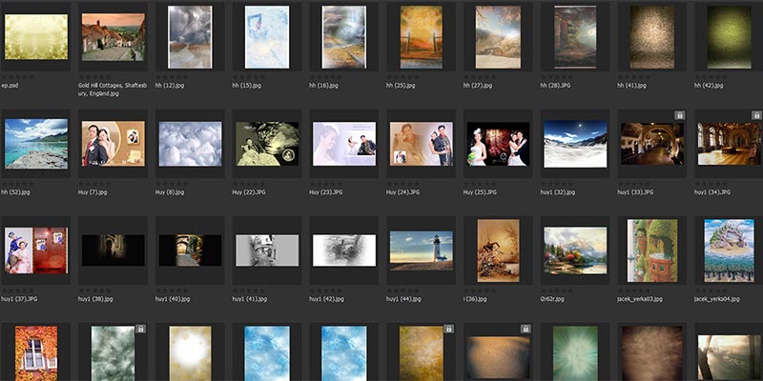763x381 pixels.
Task: Select the hh (16).jpg thumbnail
Action: [x=343, y=37]
